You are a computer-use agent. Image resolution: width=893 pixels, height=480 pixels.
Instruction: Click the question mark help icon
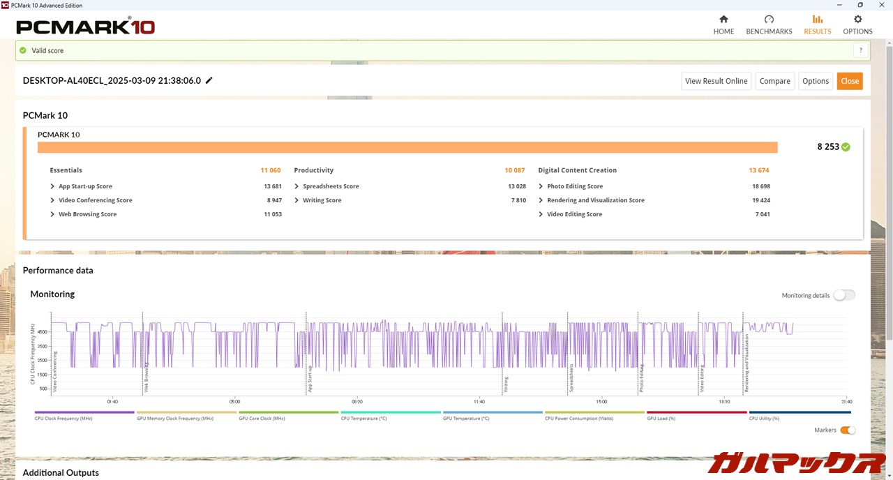coord(861,50)
